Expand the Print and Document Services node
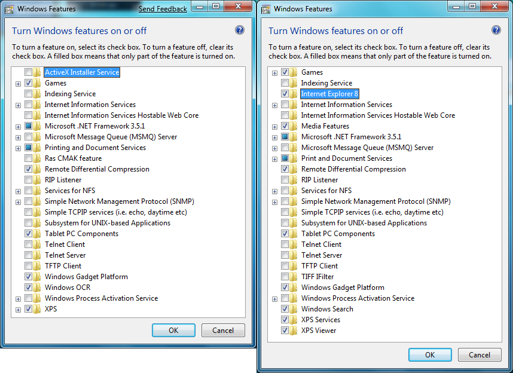Viewport: 513px width, 373px height. 275,158
